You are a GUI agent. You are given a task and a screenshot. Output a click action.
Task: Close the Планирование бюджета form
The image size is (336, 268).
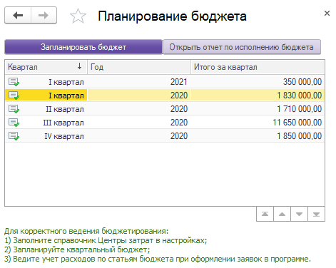tap(327, 14)
